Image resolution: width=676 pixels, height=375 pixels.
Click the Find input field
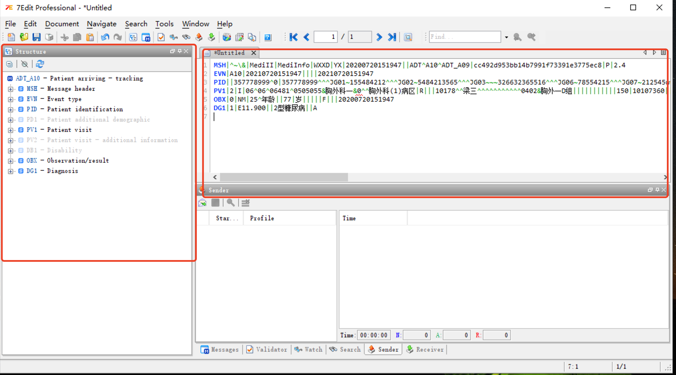click(465, 37)
